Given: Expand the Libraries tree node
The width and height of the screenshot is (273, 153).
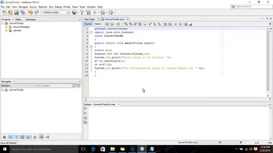Looking at the screenshot, I should (x=6, y=31).
